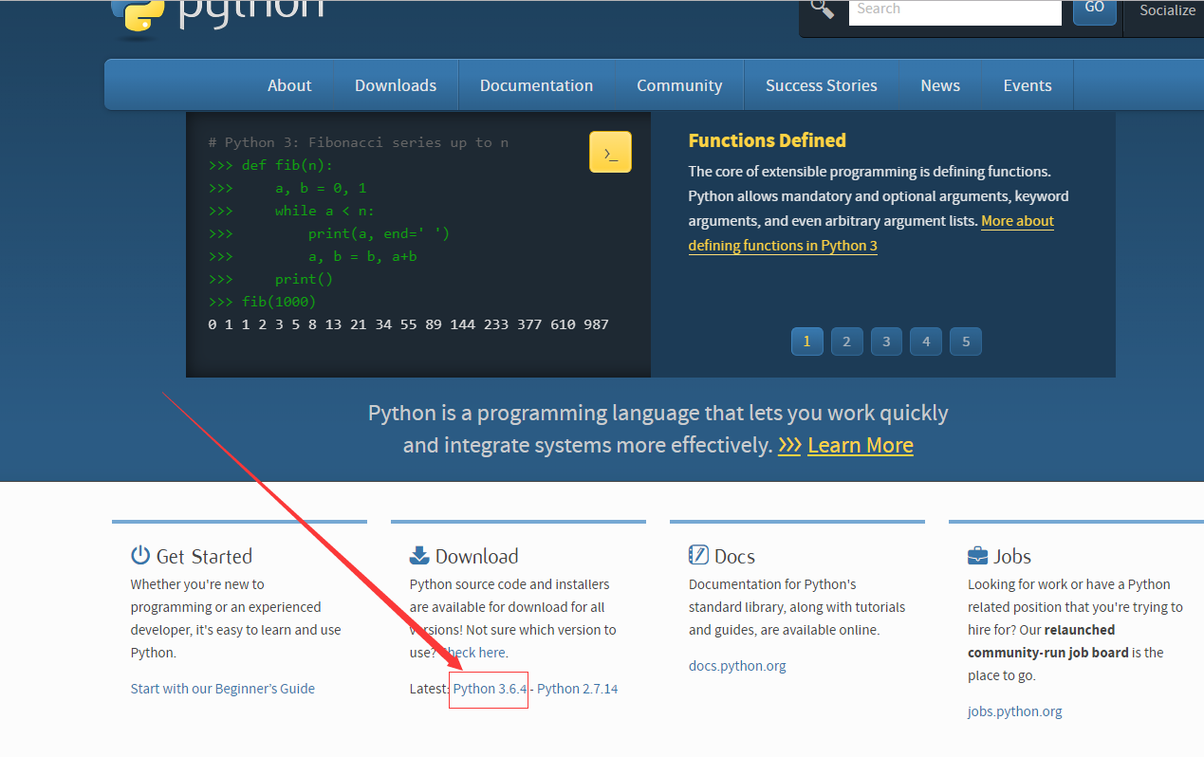Click the 'Functions Defined' heading
This screenshot has height=757, width=1204.
coord(768,140)
